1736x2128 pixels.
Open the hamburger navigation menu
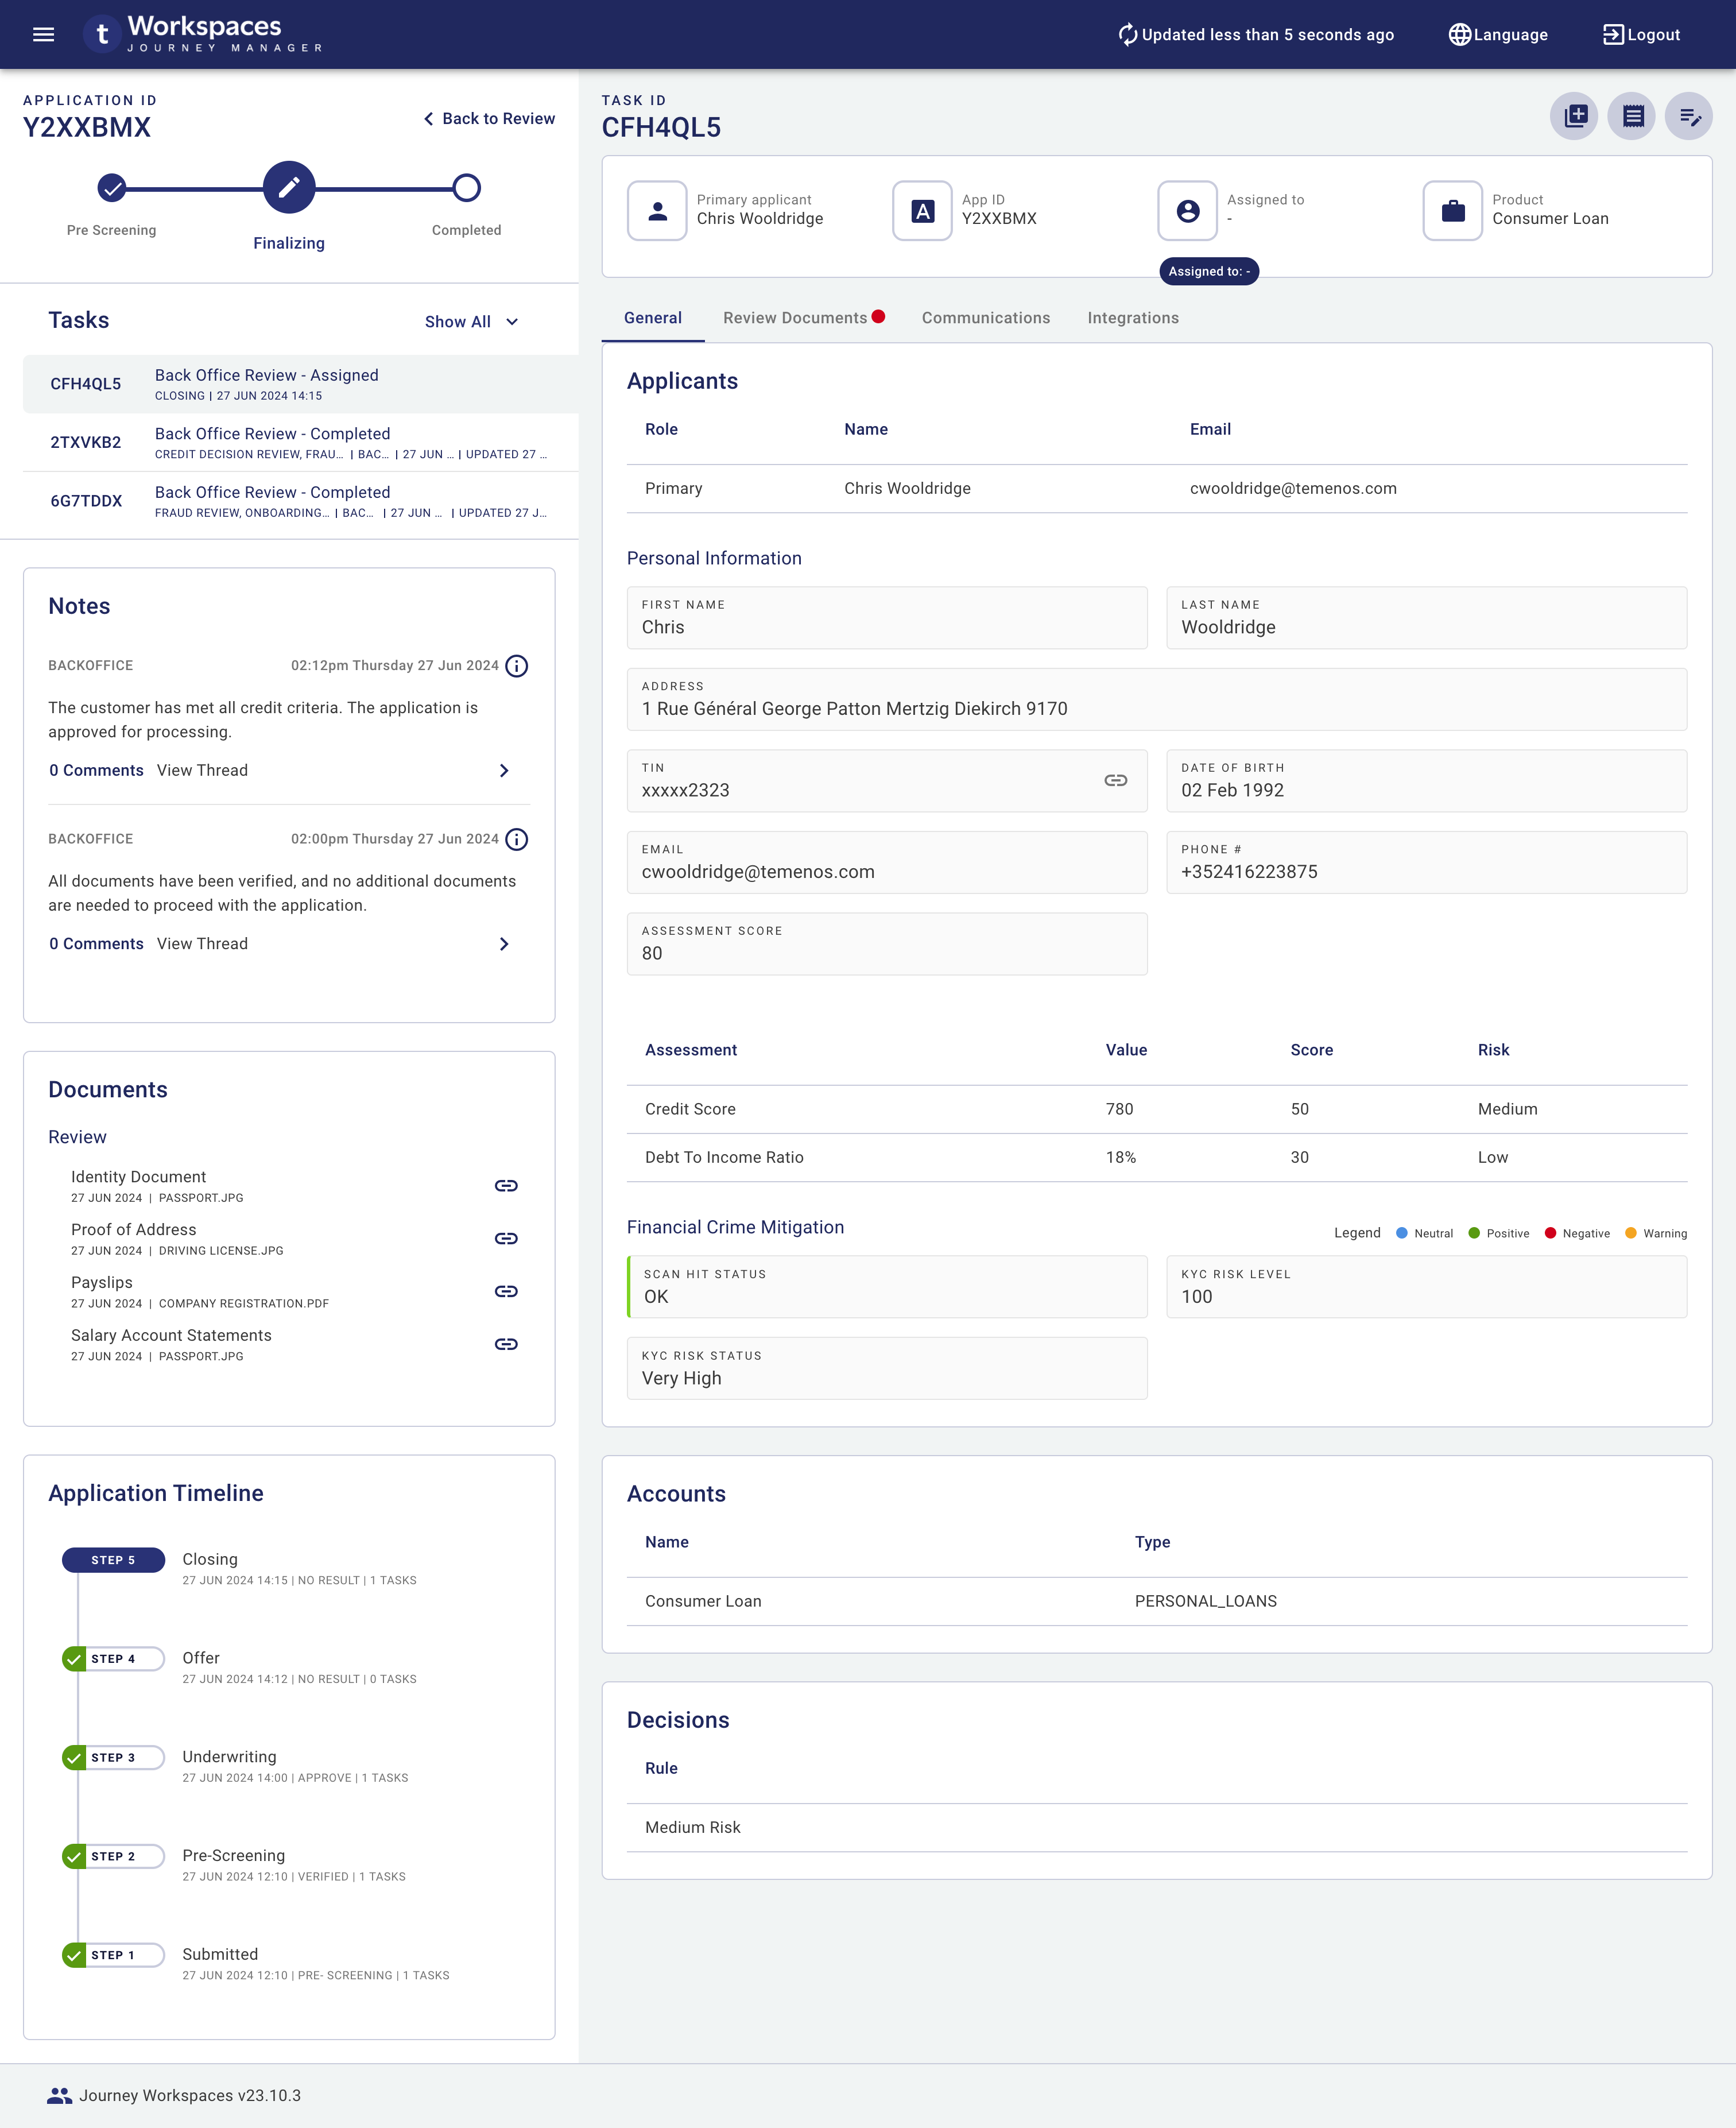click(43, 35)
